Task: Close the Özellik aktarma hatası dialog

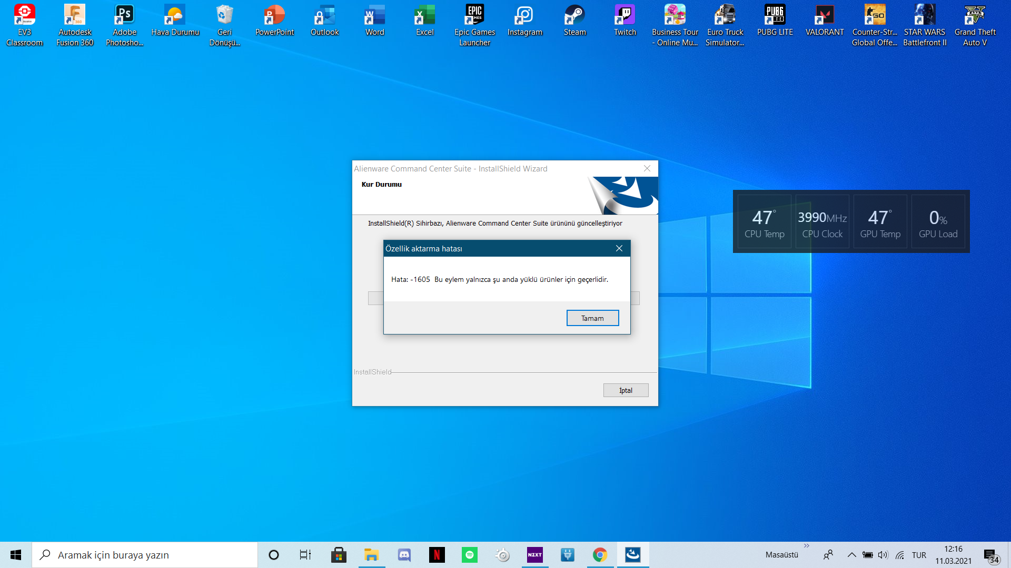Action: click(x=619, y=248)
